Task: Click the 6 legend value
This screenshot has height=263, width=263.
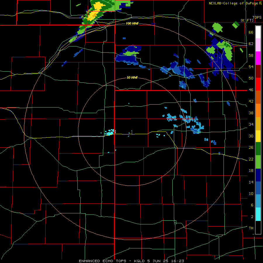Action: (252, 205)
